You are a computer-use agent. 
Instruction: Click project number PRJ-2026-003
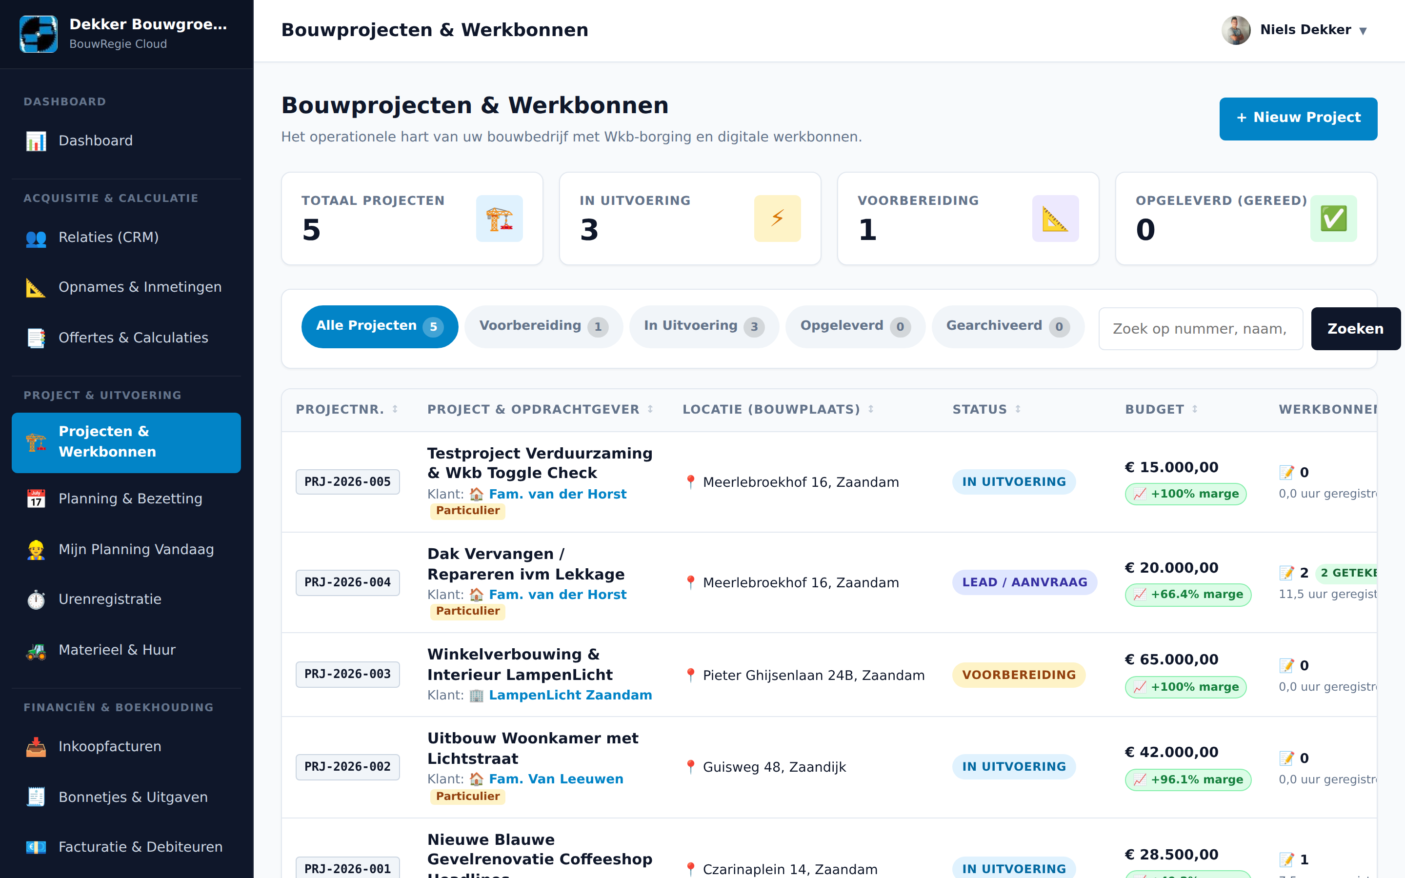(x=347, y=674)
